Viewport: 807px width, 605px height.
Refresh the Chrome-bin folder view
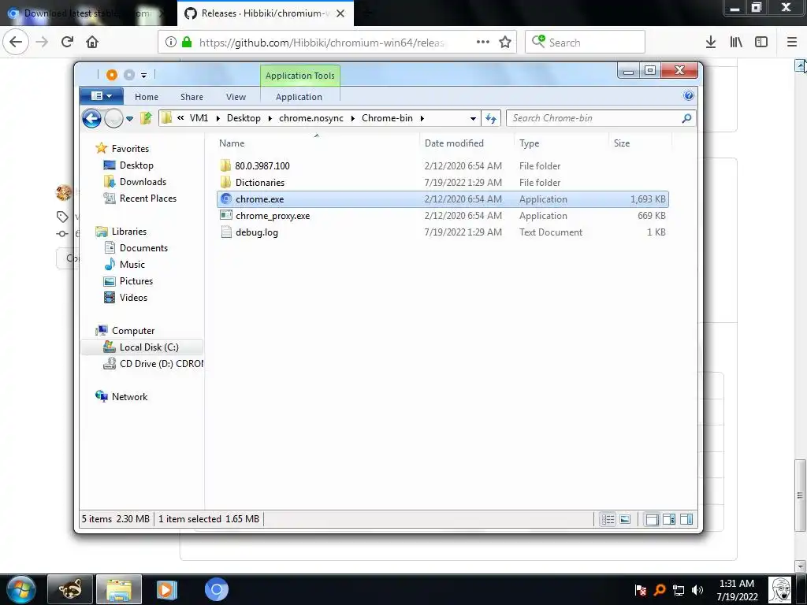490,118
